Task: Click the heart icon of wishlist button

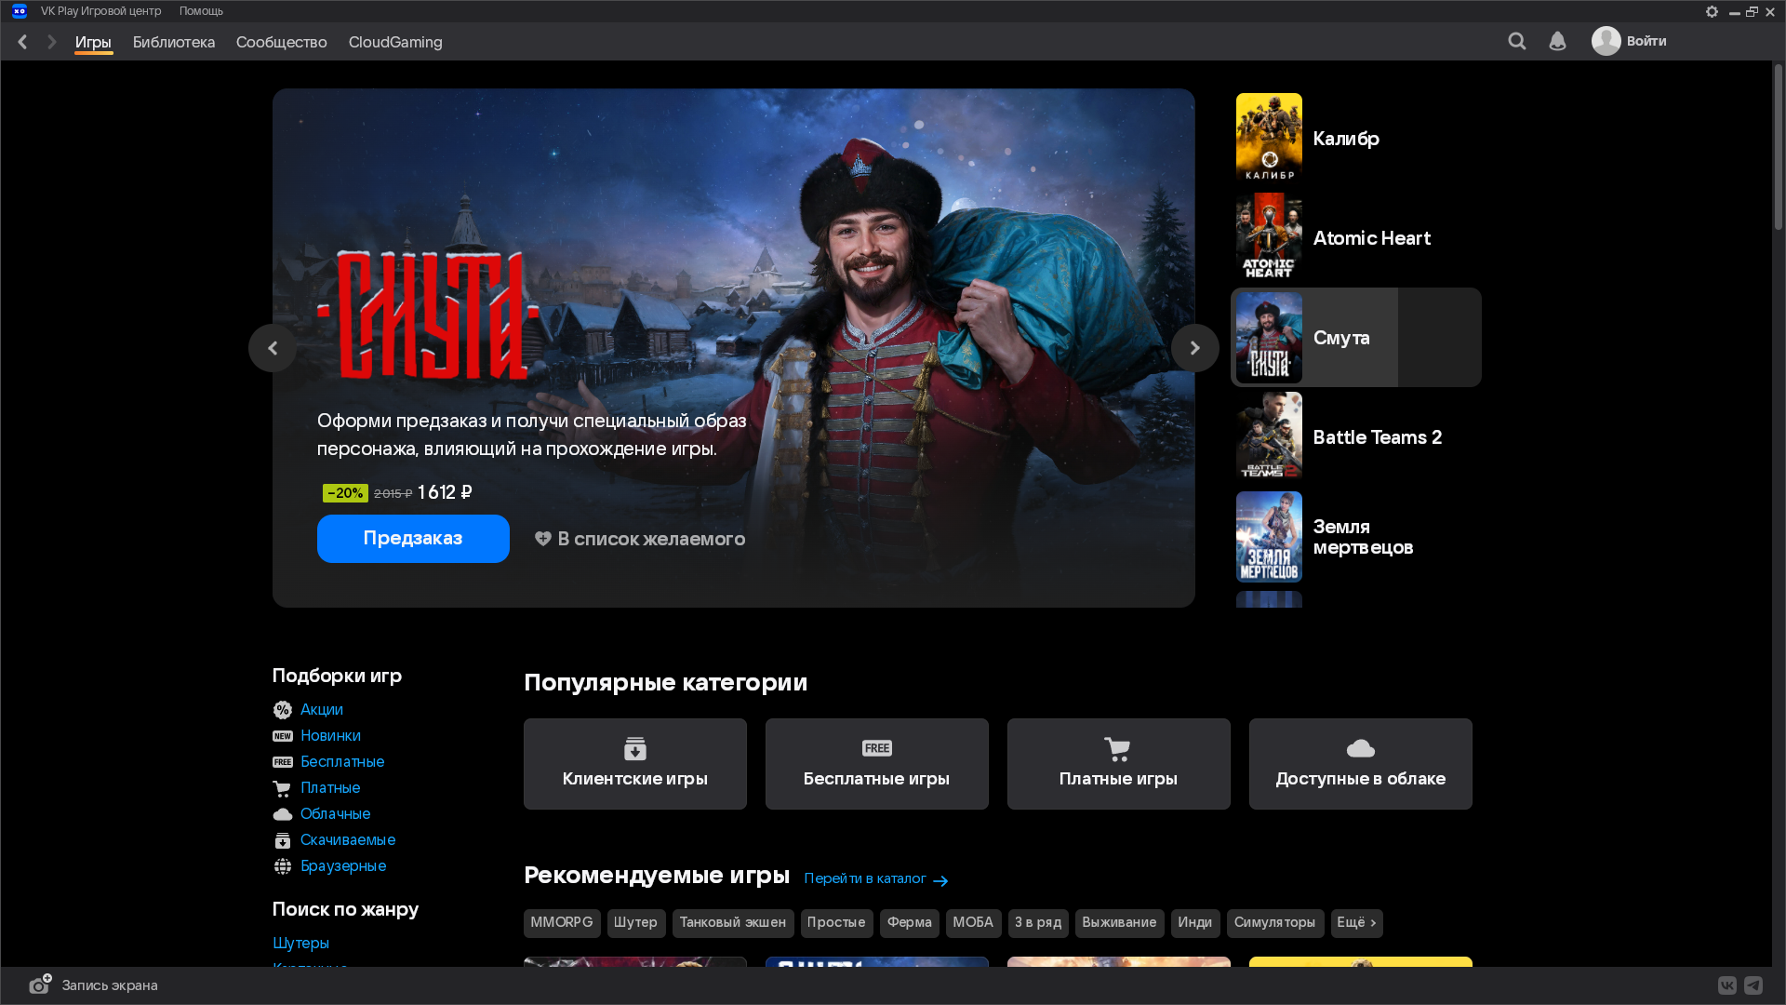Action: coord(543,539)
